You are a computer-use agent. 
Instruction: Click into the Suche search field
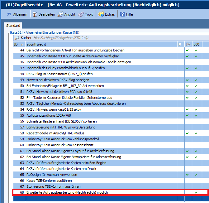pos(93,38)
